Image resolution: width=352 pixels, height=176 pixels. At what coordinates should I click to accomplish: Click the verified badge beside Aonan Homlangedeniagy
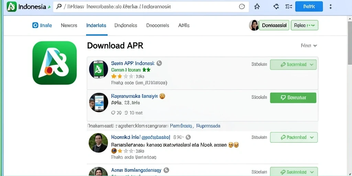tap(166, 170)
